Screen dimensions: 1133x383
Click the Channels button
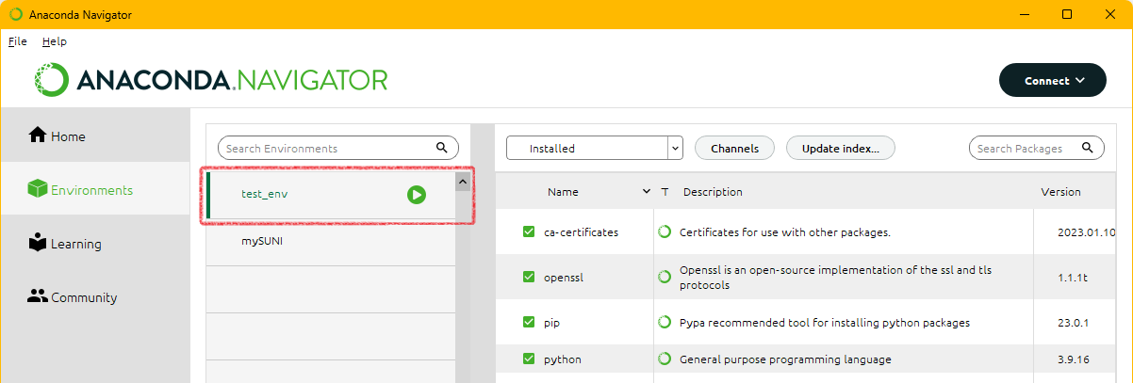(x=734, y=148)
